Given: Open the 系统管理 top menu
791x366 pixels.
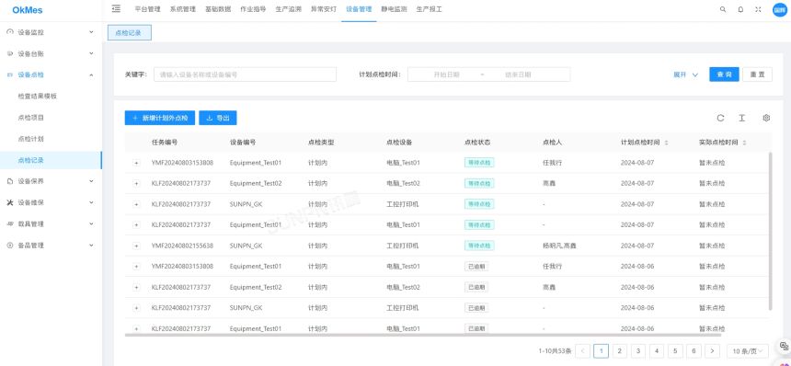Looking at the screenshot, I should 183,9.
